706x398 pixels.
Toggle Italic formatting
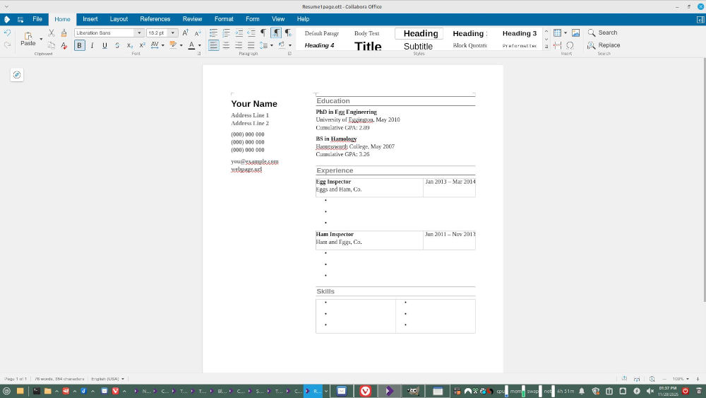coord(92,45)
